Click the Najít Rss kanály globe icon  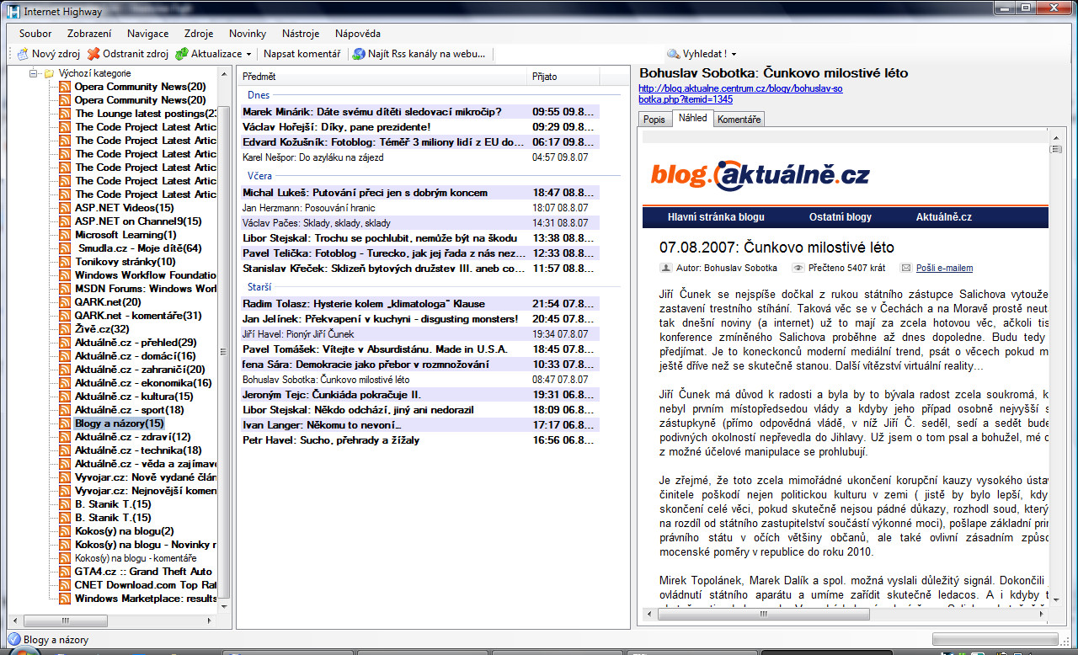(x=359, y=54)
